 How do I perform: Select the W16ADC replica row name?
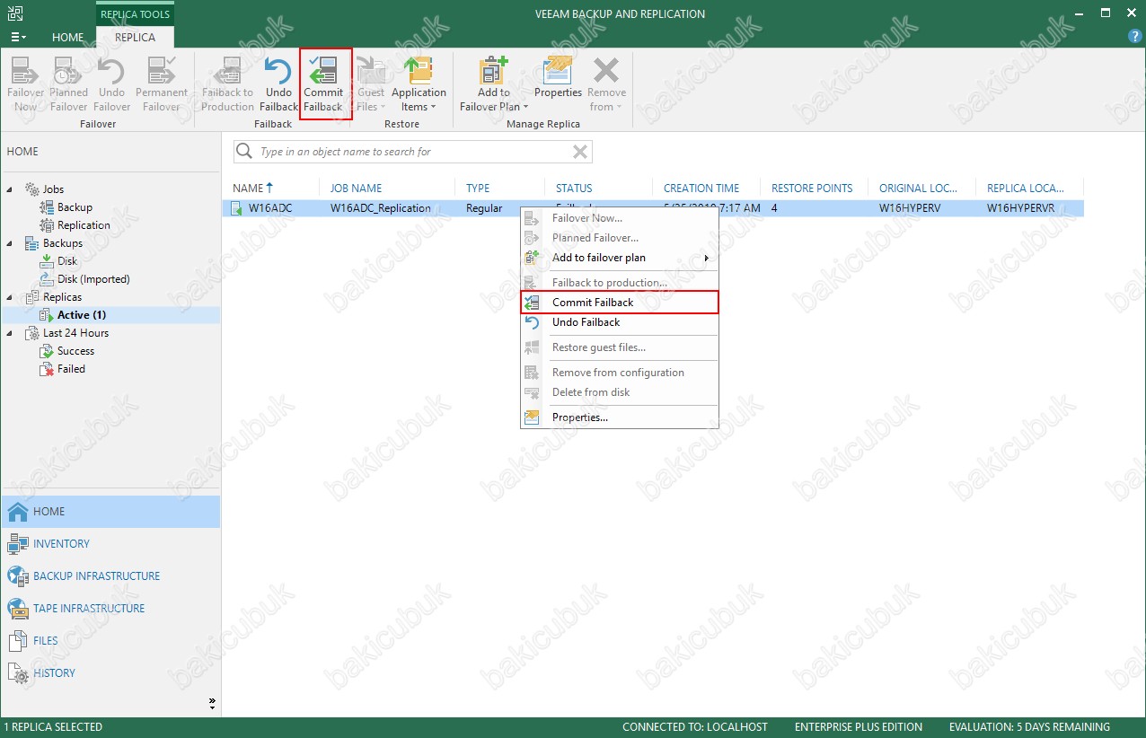(x=270, y=207)
